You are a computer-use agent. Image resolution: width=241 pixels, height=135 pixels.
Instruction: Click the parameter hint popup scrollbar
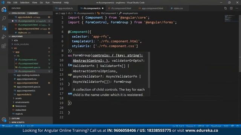click(x=149, y=70)
